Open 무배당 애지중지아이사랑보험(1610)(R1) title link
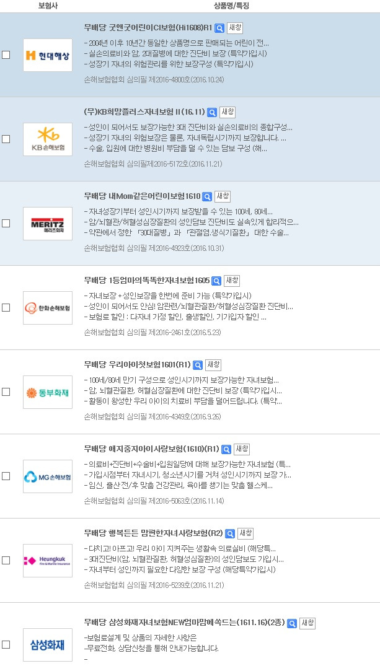Screen dimensions: 380x666 [x=152, y=449]
